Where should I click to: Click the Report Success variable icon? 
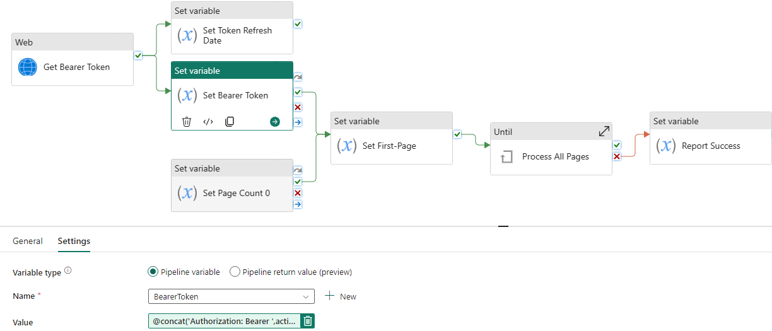[x=665, y=146]
